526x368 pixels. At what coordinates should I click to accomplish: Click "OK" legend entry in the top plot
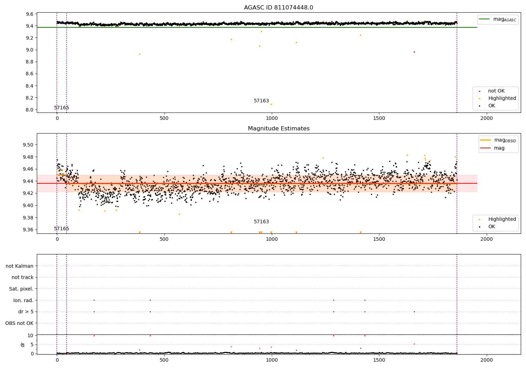pos(492,105)
